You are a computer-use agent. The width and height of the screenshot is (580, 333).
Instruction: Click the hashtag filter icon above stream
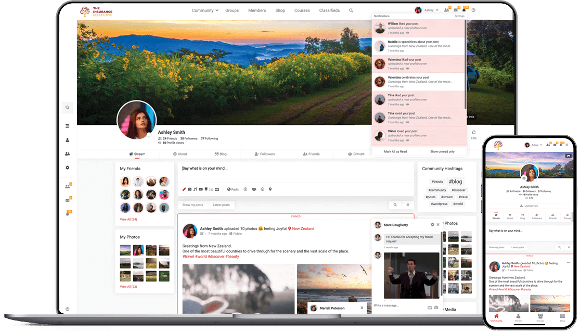407,205
